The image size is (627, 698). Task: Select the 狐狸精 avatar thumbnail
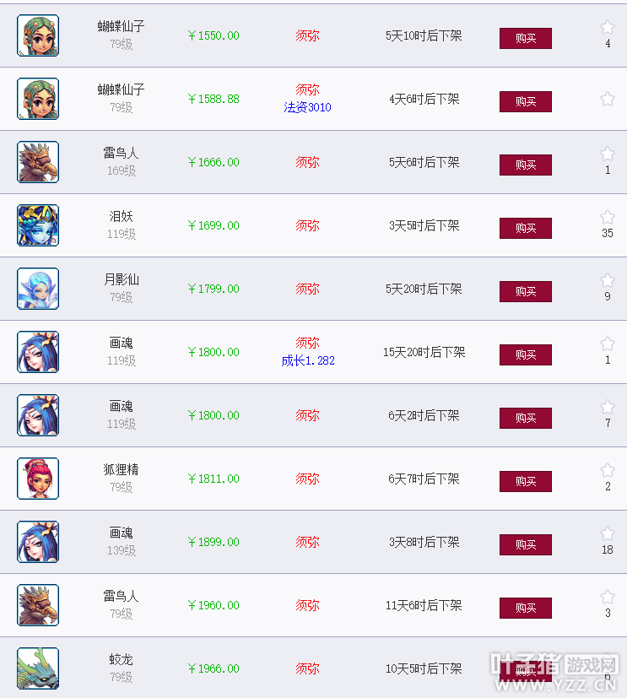point(38,479)
